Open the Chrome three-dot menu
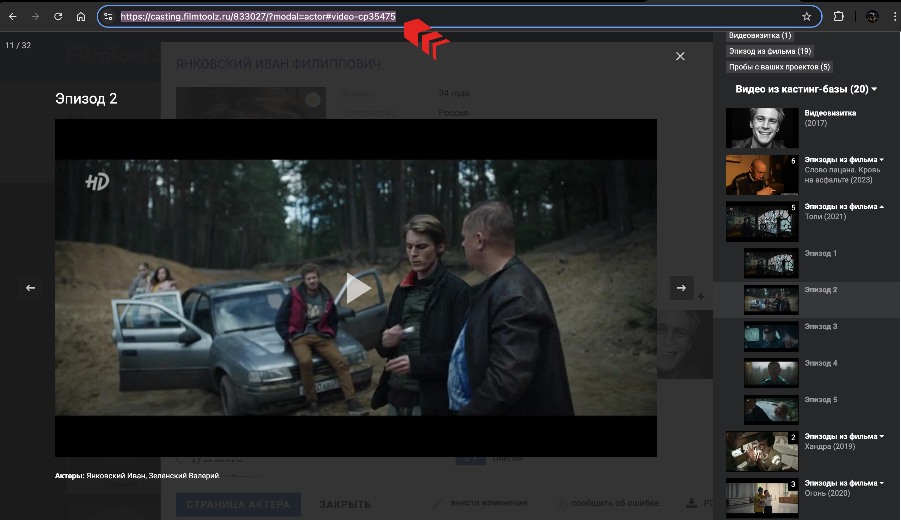The height and width of the screenshot is (520, 901). [x=895, y=16]
